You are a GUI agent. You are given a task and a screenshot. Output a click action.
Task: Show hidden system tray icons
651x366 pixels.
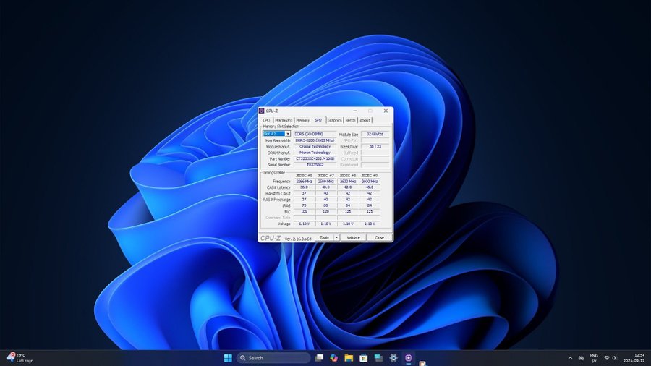coord(570,358)
